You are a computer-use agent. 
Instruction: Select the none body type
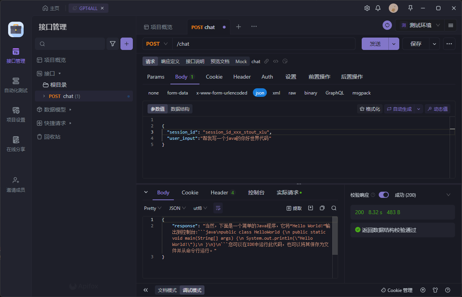153,93
